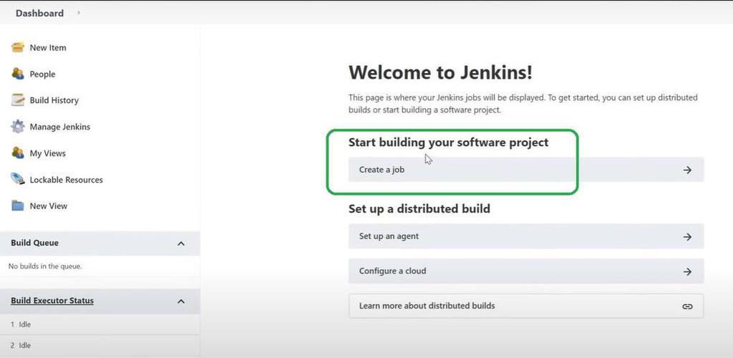This screenshot has height=358, width=733.
Task: Open the New Item link
Action: click(x=48, y=48)
